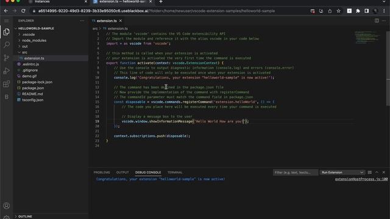Open the Run Extension dropdown
This screenshot has width=390, height=219.
342,172
